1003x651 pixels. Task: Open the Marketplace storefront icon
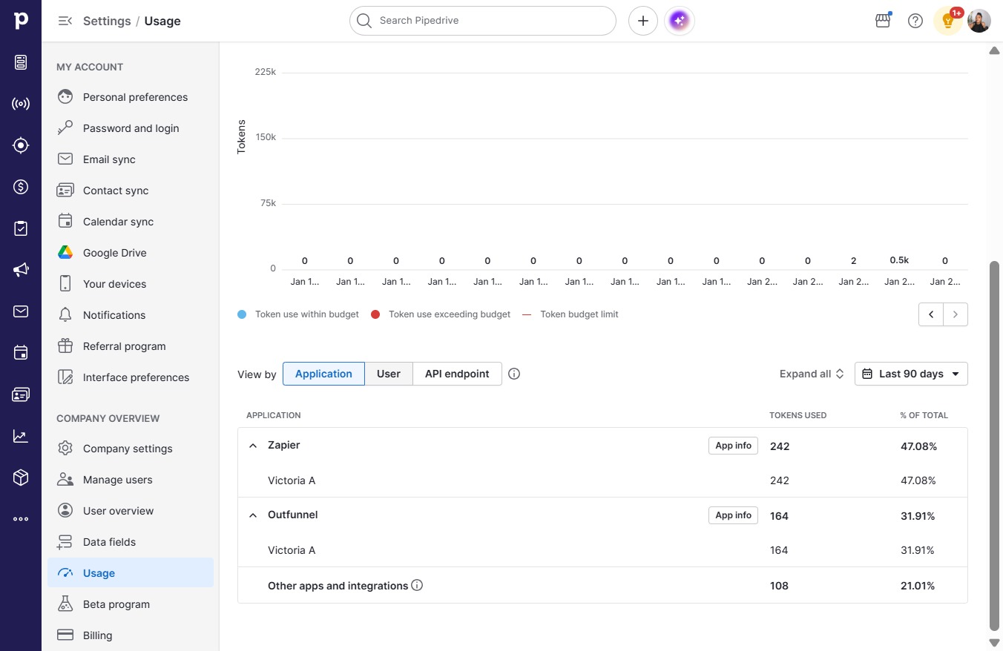(x=883, y=21)
